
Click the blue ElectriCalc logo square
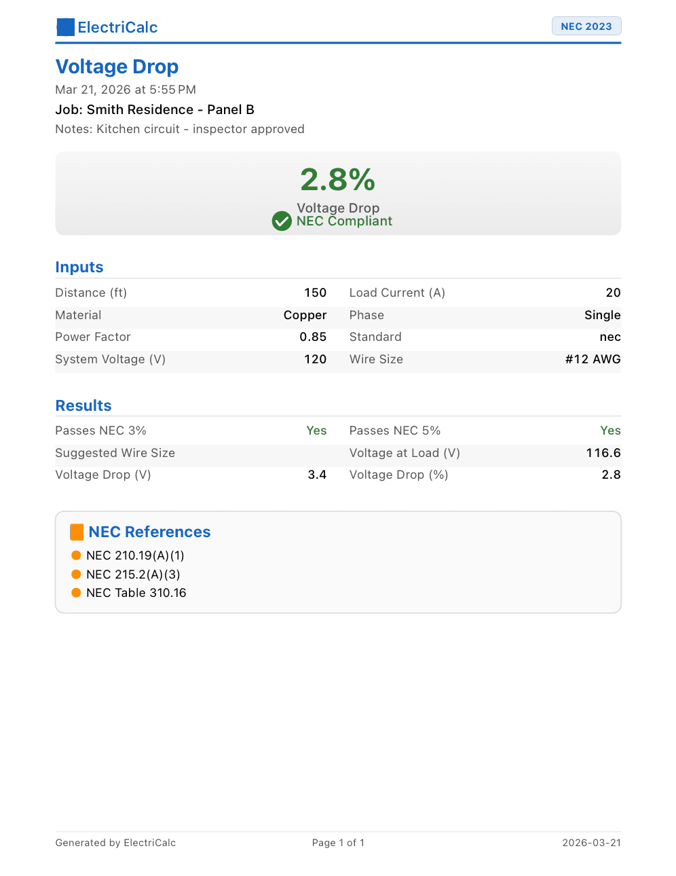[65, 27]
